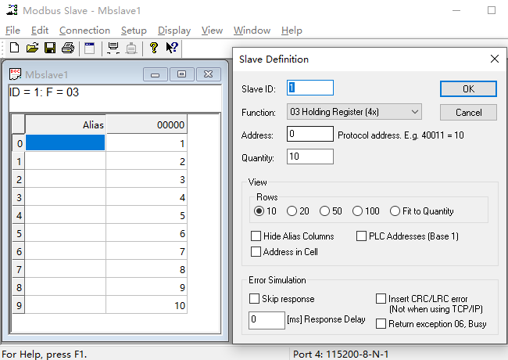Viewport: 508px width, 360px height.
Task: Choose the Fit to Quantity radio option
Action: 395,211
